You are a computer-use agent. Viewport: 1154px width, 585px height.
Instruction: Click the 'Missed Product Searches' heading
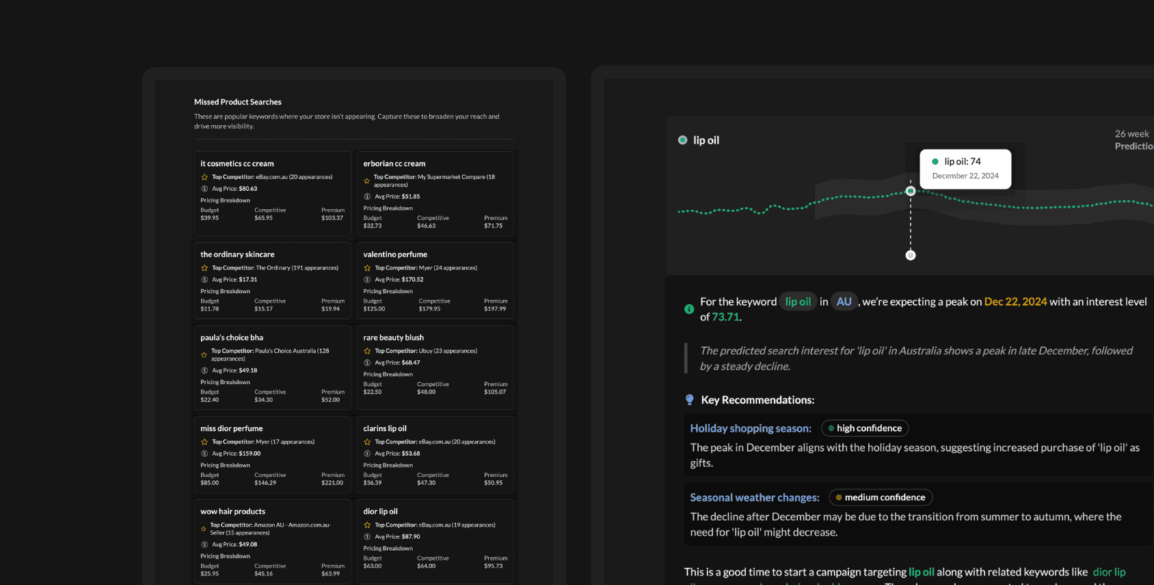238,102
